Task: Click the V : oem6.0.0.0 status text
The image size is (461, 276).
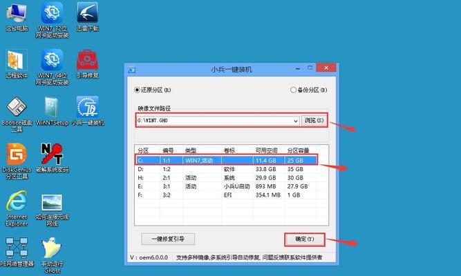Action: [149, 257]
